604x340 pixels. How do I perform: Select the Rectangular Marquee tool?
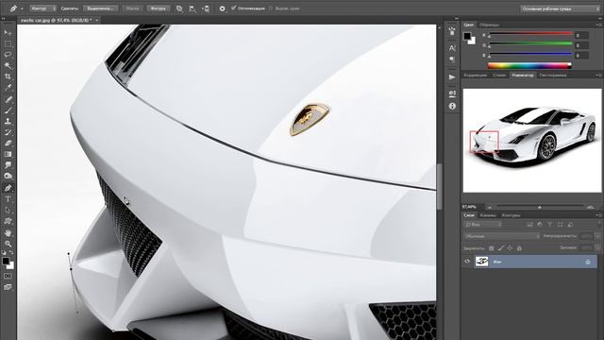[x=8, y=44]
